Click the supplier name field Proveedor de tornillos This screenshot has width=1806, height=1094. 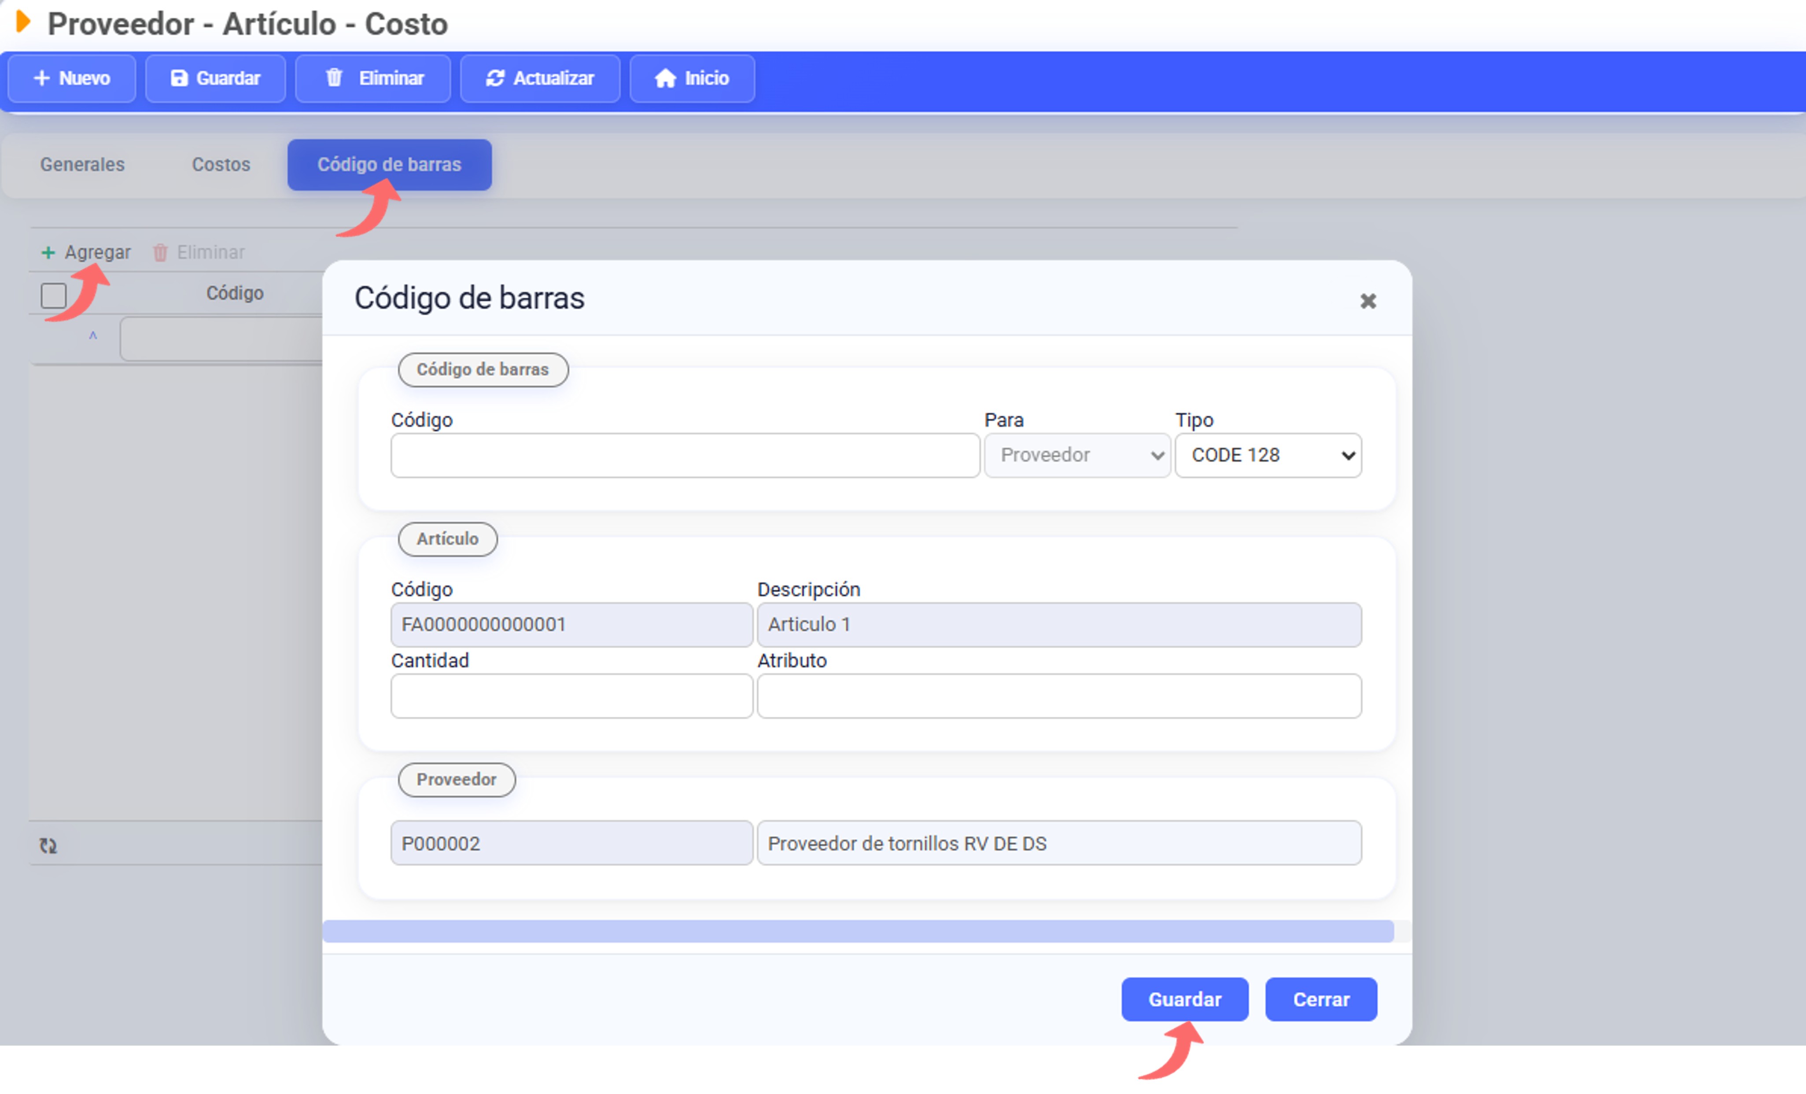point(1059,843)
